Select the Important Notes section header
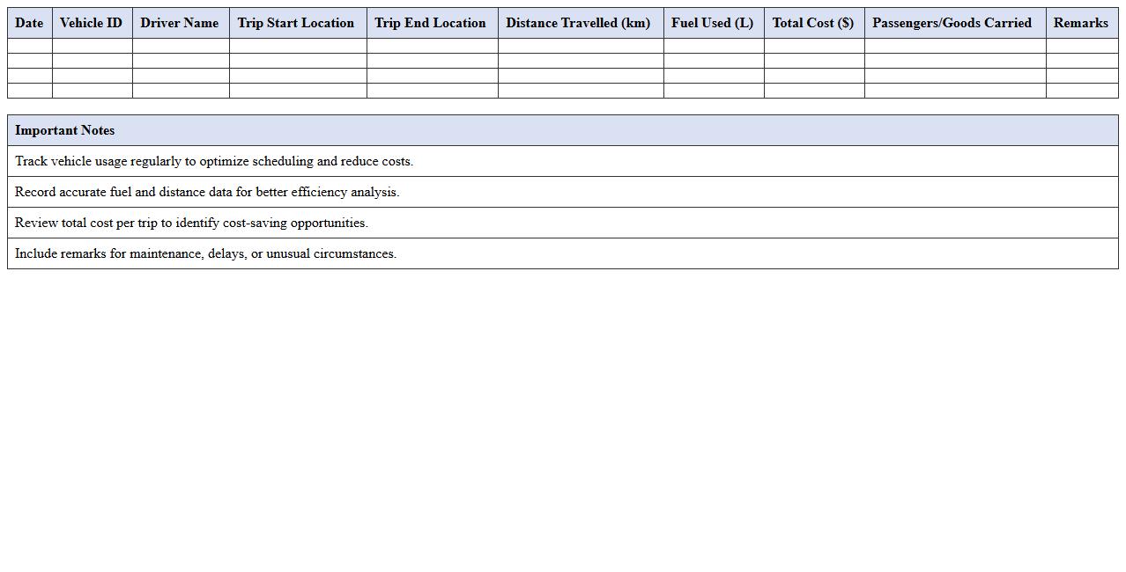This screenshot has height=572, width=1126. 64,129
